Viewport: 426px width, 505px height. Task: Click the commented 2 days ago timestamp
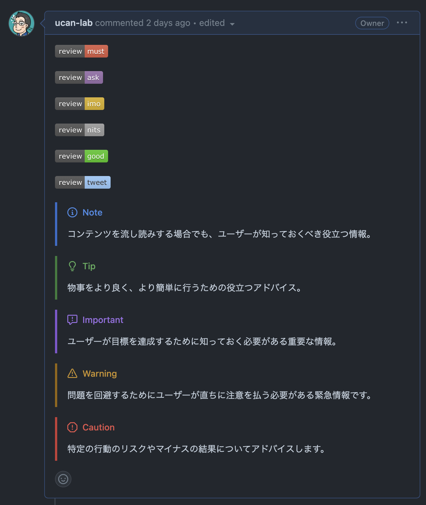point(143,23)
